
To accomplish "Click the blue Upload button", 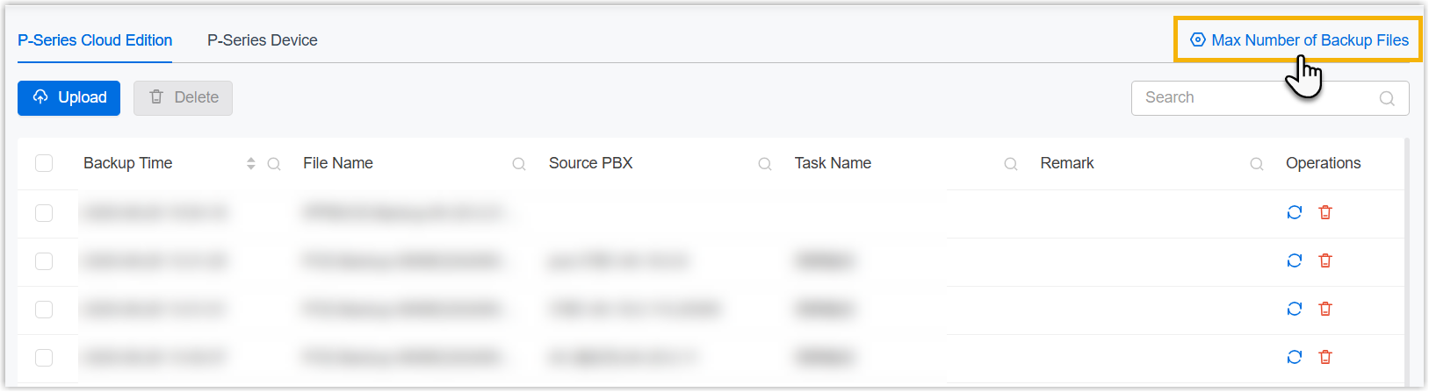I will click(69, 97).
